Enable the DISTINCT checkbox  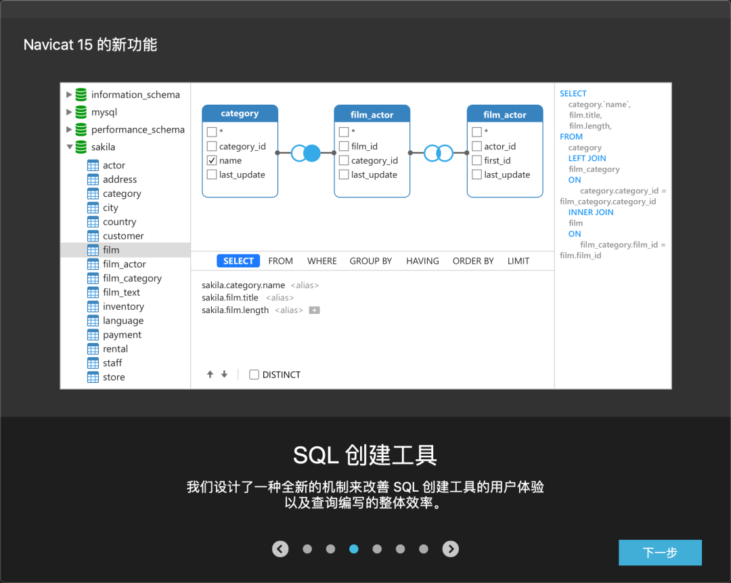[254, 375]
